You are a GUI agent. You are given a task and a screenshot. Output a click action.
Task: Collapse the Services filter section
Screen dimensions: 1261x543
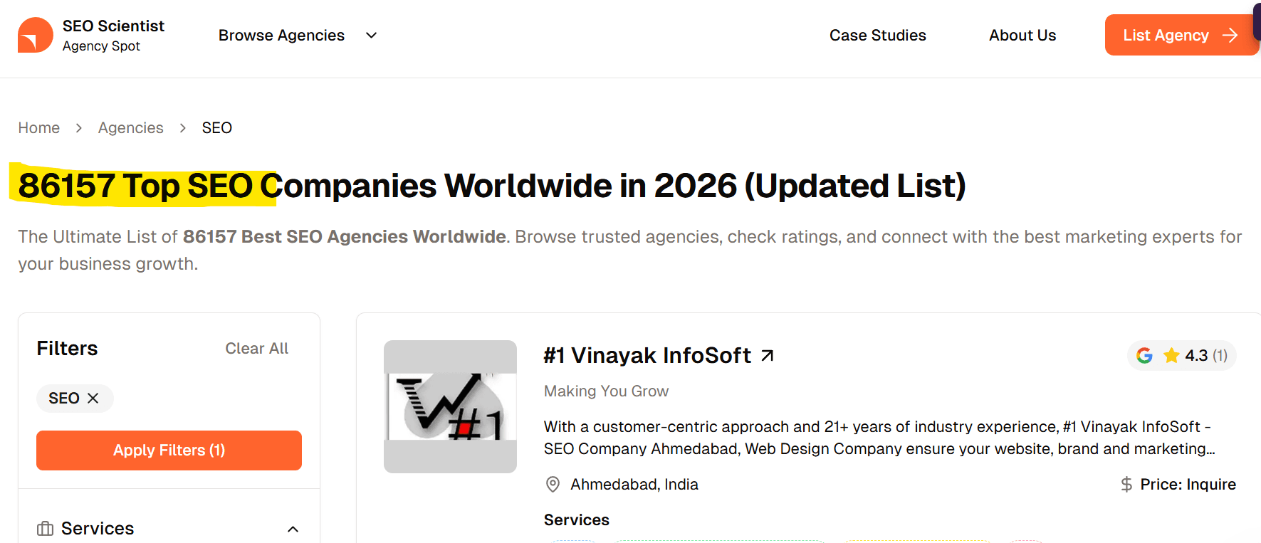point(293,529)
